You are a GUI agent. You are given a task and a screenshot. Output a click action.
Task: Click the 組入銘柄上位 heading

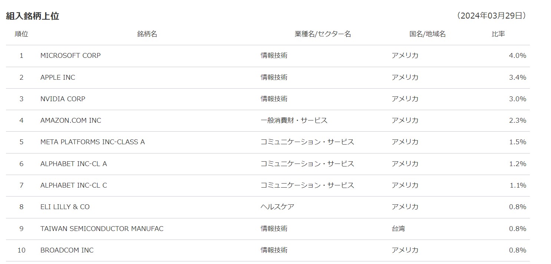pyautogui.click(x=33, y=16)
